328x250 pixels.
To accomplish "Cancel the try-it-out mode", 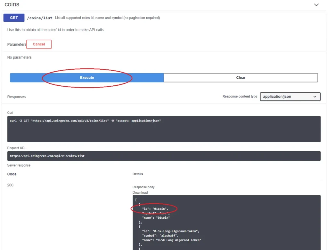I will coord(39,44).
